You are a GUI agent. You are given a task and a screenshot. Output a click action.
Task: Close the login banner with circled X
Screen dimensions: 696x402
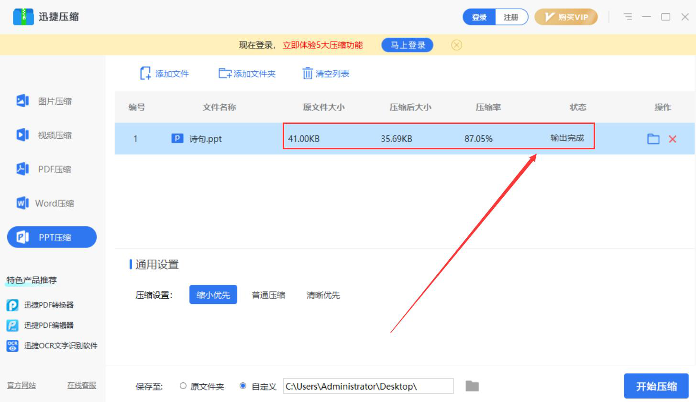tap(457, 45)
